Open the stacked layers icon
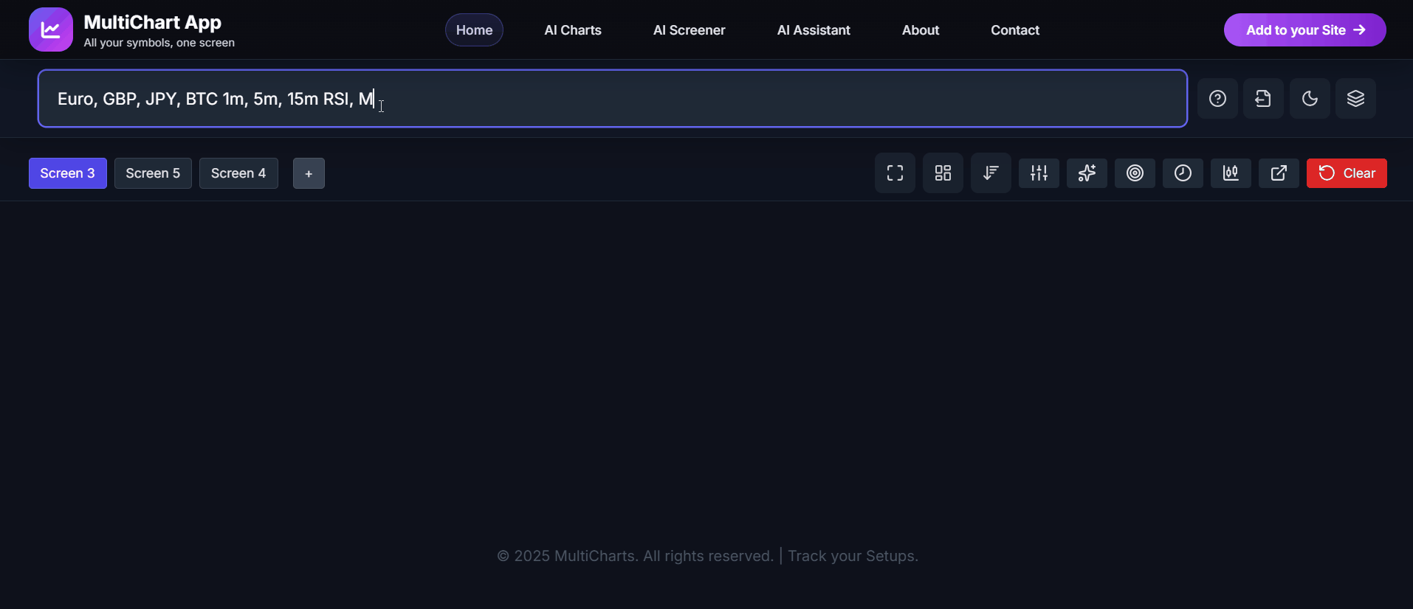This screenshot has height=609, width=1413. (x=1355, y=99)
